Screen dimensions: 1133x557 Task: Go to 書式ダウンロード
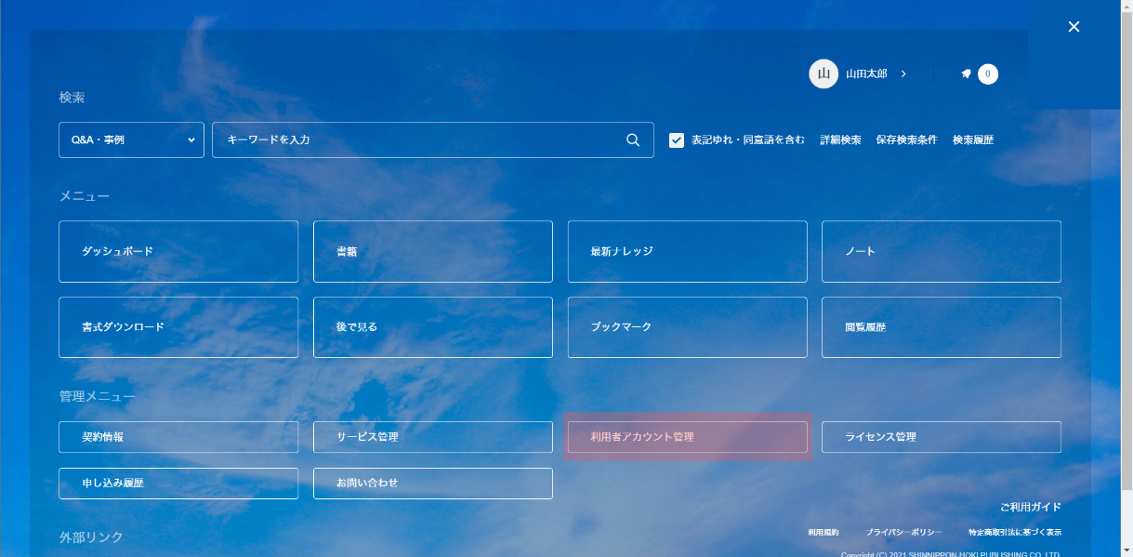tap(178, 327)
